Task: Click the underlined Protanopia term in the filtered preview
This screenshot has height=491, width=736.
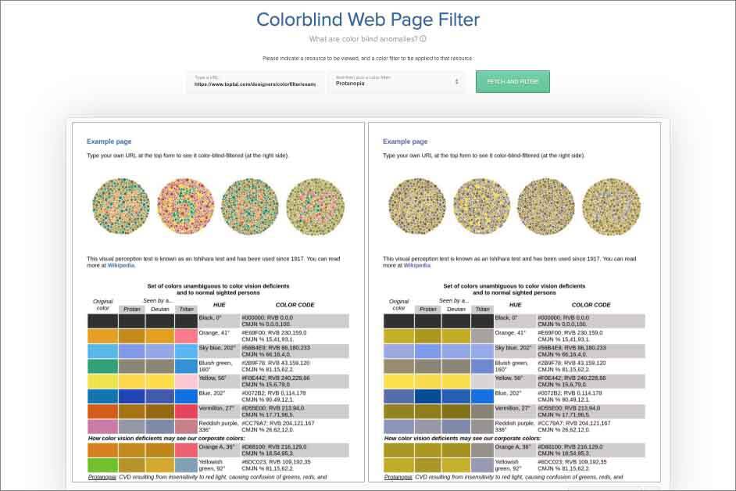Action: (x=398, y=477)
